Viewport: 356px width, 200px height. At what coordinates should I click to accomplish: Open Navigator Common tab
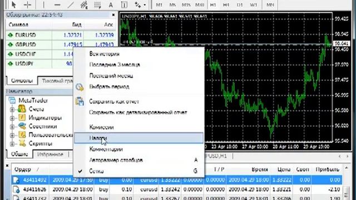(19, 154)
